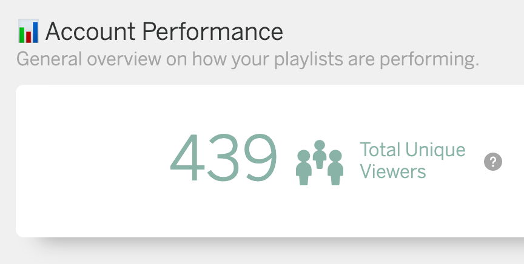This screenshot has width=524, height=264.
Task: Click the word performing in the subtitle
Action: pos(429,60)
